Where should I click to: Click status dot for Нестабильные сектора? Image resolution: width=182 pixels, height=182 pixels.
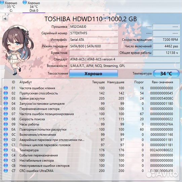click(6, 160)
